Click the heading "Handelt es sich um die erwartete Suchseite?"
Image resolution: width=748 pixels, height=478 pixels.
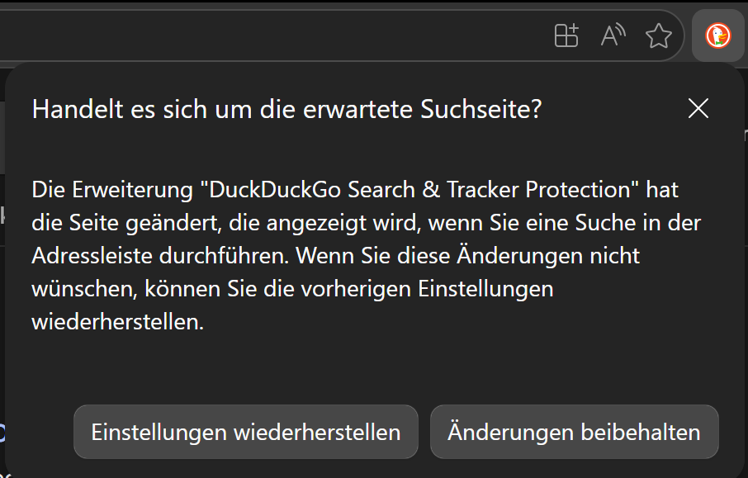point(286,109)
